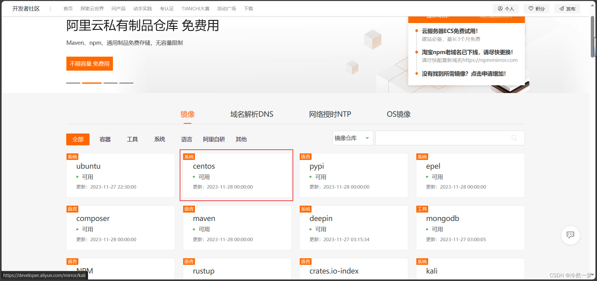The width and height of the screenshot is (597, 281).
Task: Open the mongodb mirror card
Action: (470, 227)
